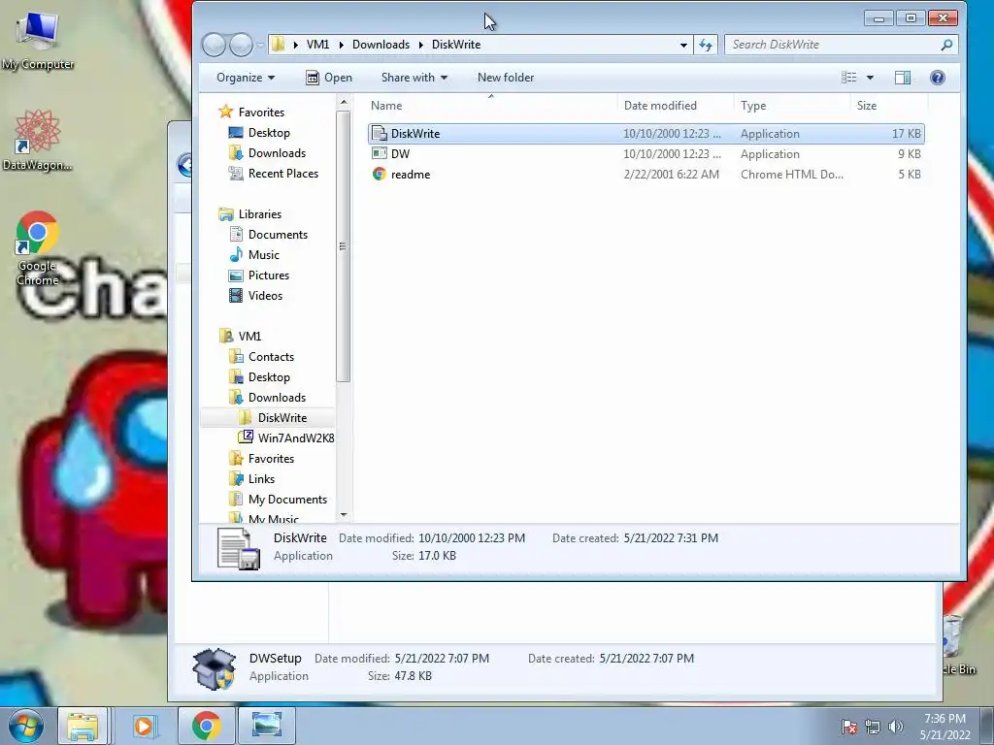Click the Open toolbar button
Screen dimensions: 994x745
point(329,78)
